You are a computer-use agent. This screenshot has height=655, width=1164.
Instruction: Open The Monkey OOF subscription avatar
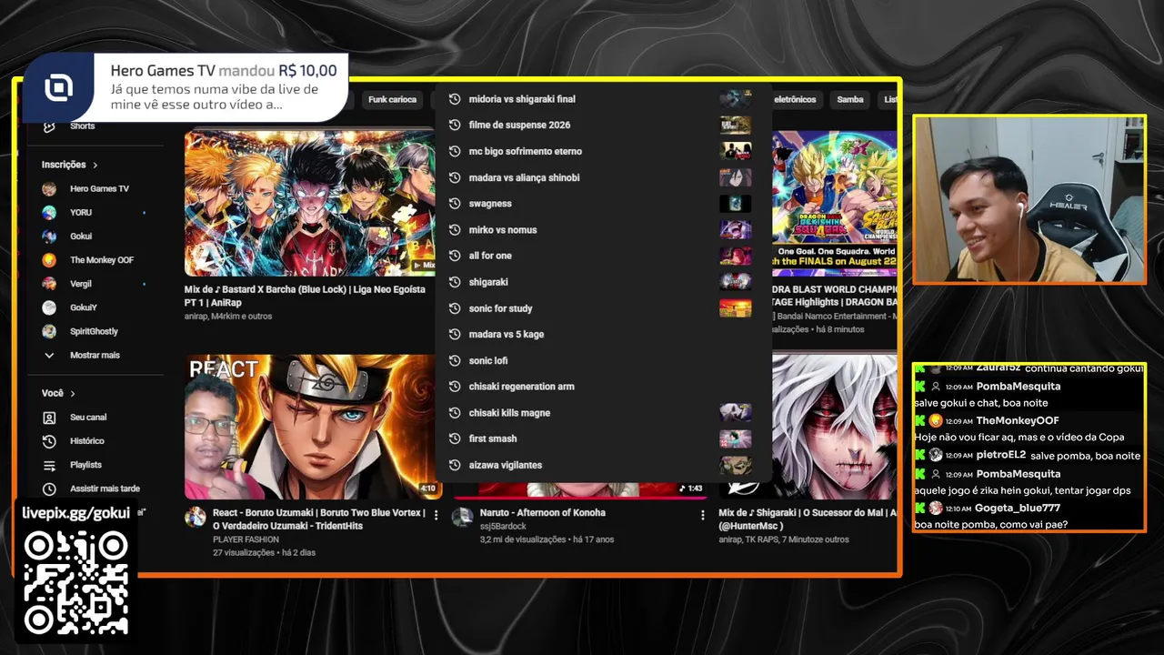click(x=49, y=260)
